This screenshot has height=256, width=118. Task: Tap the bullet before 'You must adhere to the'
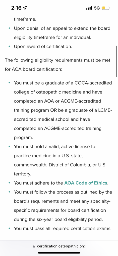coord(10,183)
